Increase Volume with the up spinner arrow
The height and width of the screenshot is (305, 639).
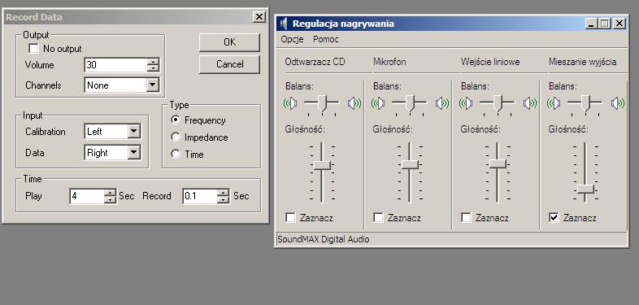[153, 62]
